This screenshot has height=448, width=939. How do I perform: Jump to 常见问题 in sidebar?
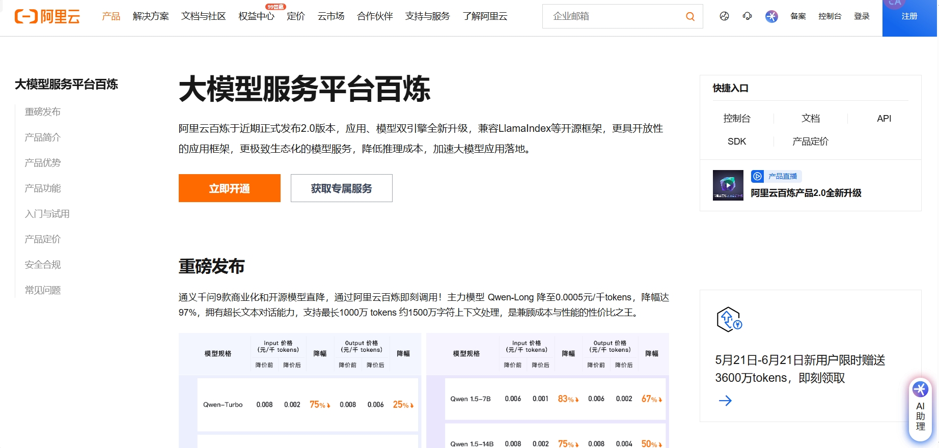pos(43,290)
